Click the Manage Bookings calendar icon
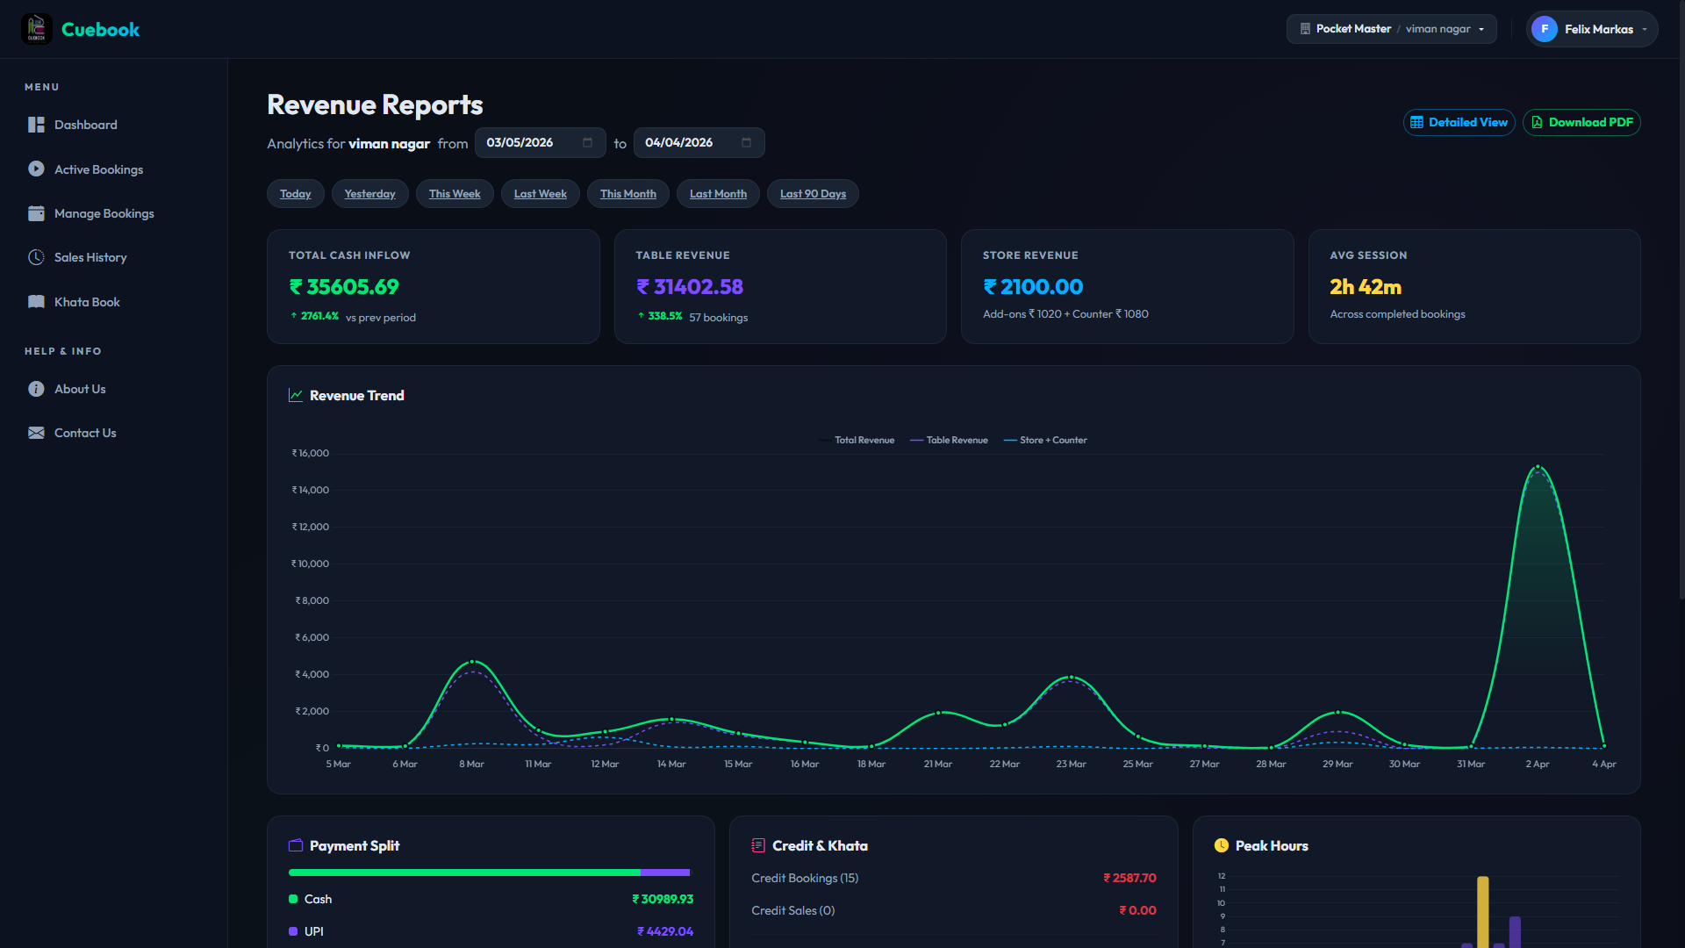This screenshot has width=1685, height=948. click(36, 213)
